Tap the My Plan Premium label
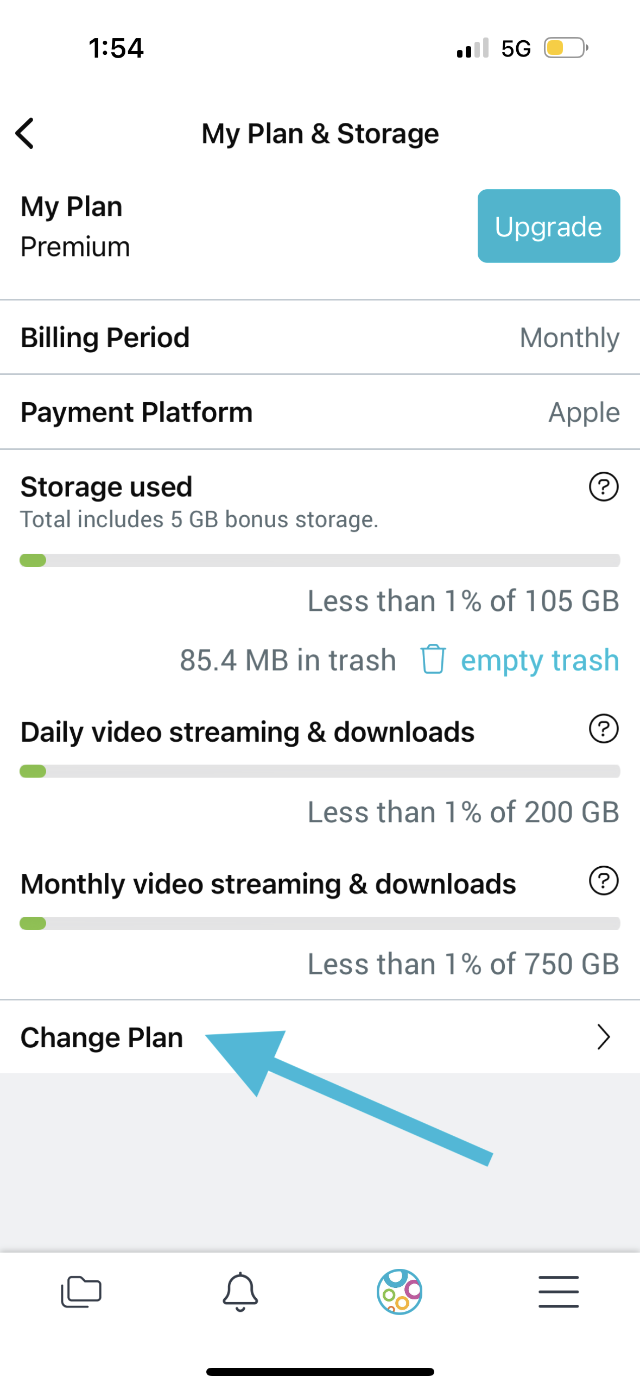 click(75, 247)
